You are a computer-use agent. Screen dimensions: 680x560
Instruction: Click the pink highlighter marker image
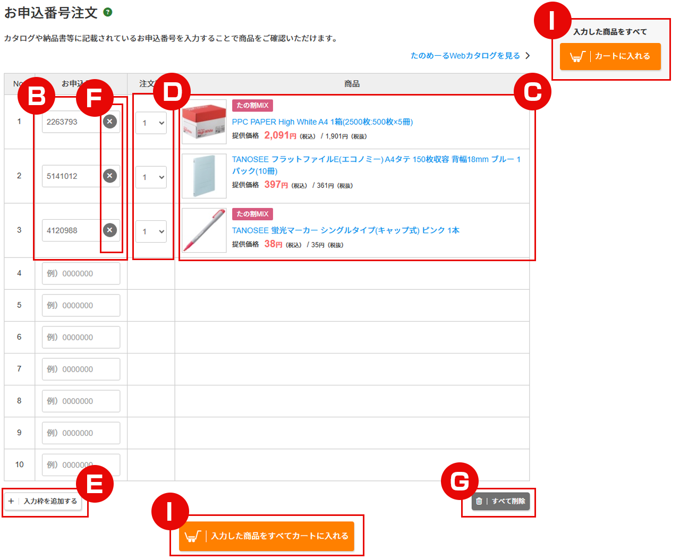tap(204, 230)
